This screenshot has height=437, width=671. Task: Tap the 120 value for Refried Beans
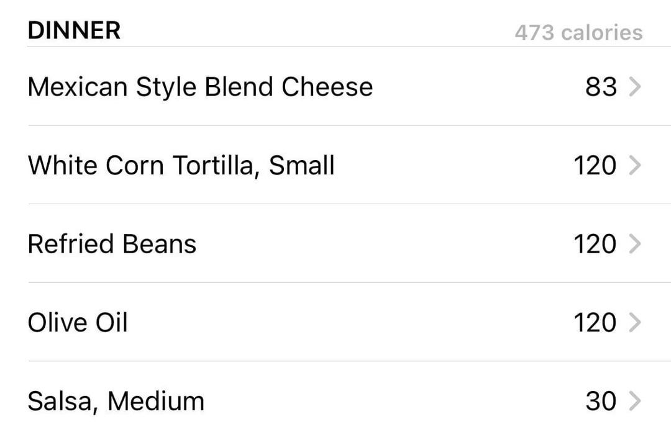click(x=595, y=244)
